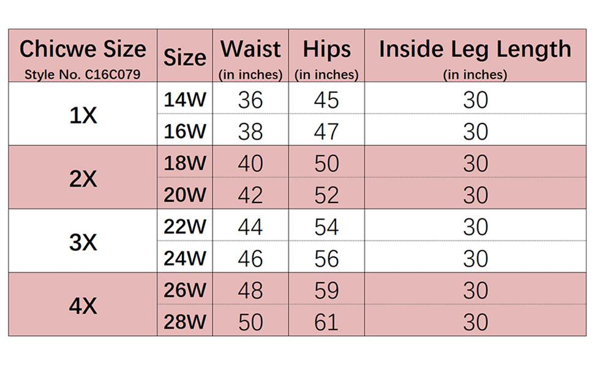
Task: Select the 2X size group cell
Action: pyautogui.click(x=83, y=178)
